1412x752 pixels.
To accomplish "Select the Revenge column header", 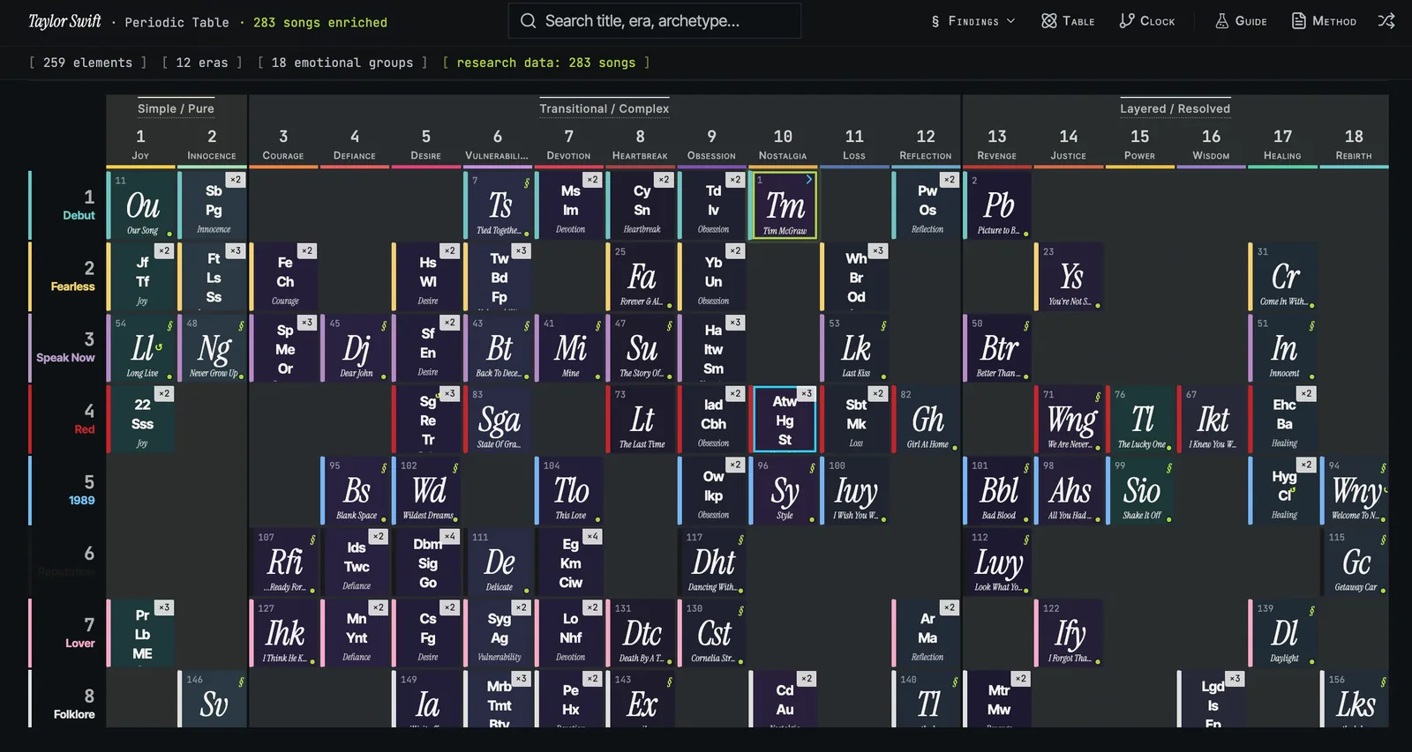I will click(997, 145).
